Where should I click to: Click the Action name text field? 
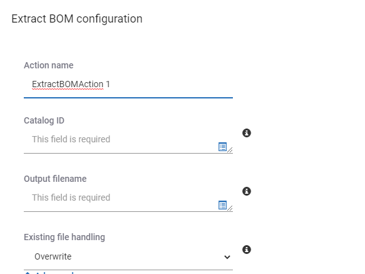click(128, 85)
